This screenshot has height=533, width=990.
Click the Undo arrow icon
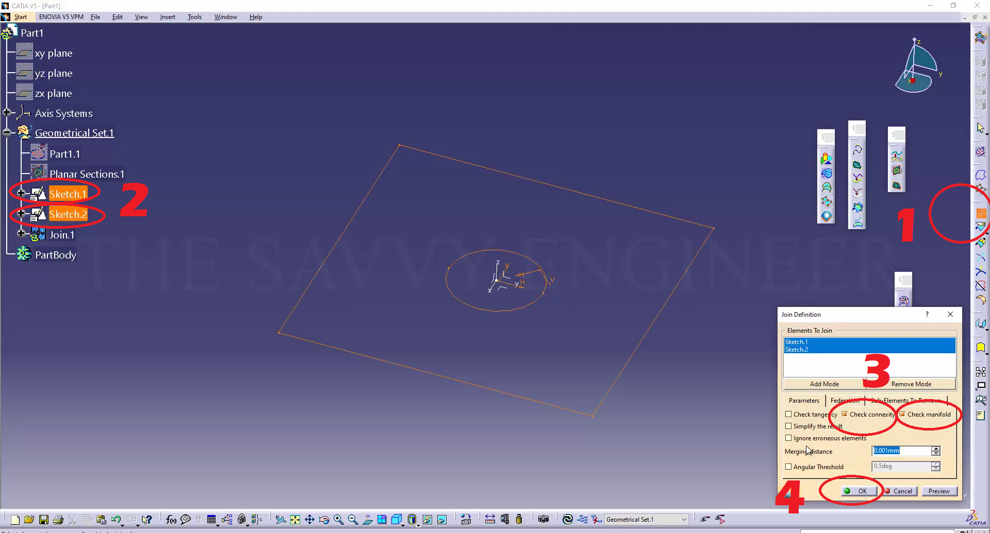click(x=116, y=520)
